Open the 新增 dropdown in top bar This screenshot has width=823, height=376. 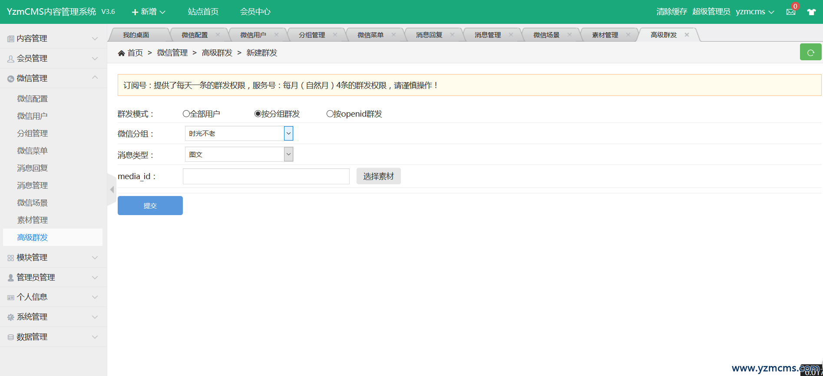click(149, 12)
